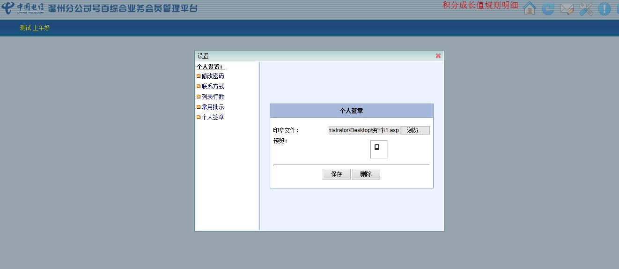
Task: Close the 设置 dialog
Action: (x=438, y=56)
